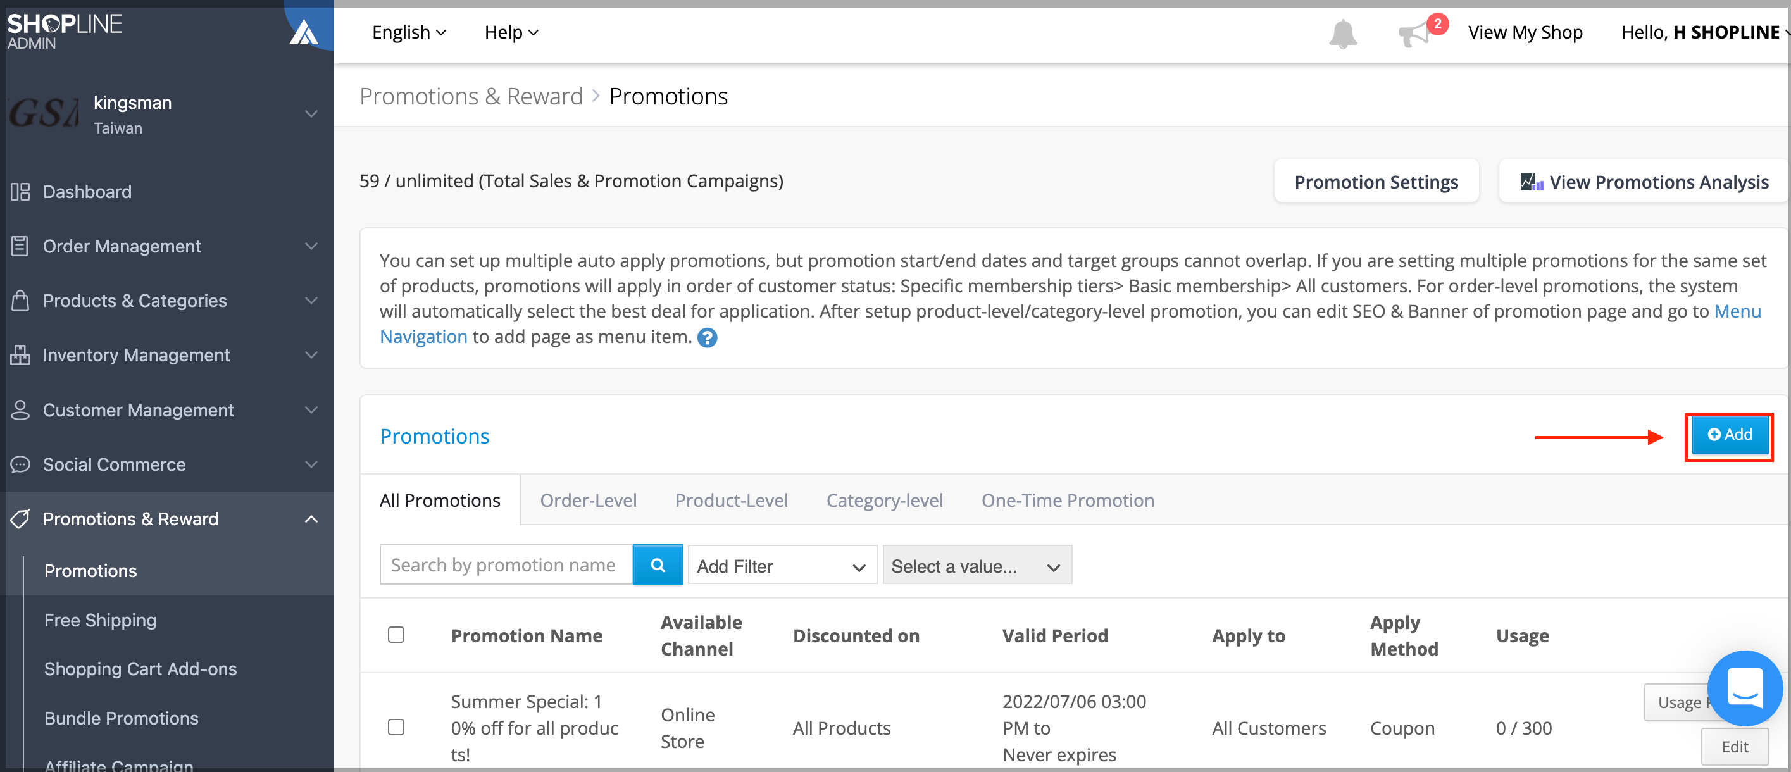Image resolution: width=1791 pixels, height=772 pixels.
Task: Click the Available Channel column header
Action: click(x=701, y=636)
